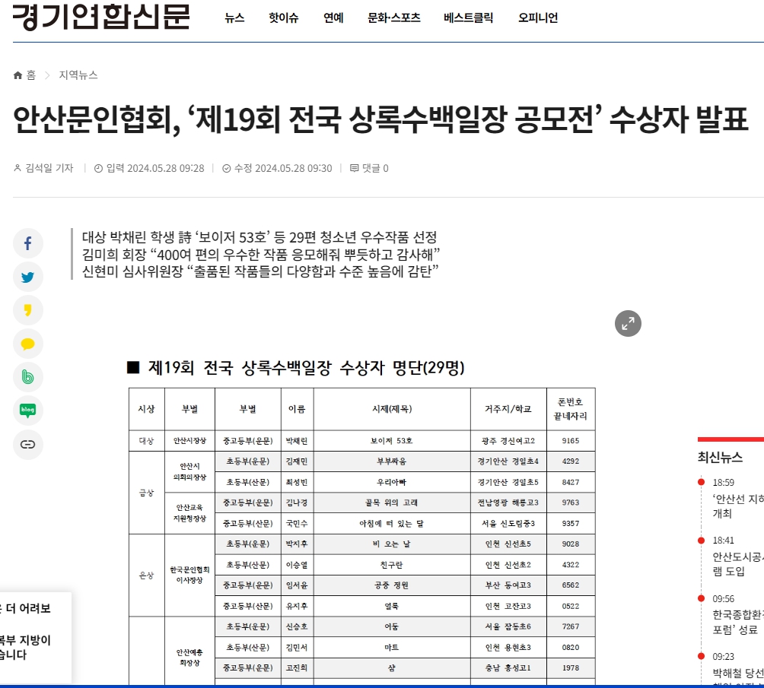Click subtitle line 김미희 회장
Image resolution: width=764 pixels, height=688 pixels.
point(261,254)
